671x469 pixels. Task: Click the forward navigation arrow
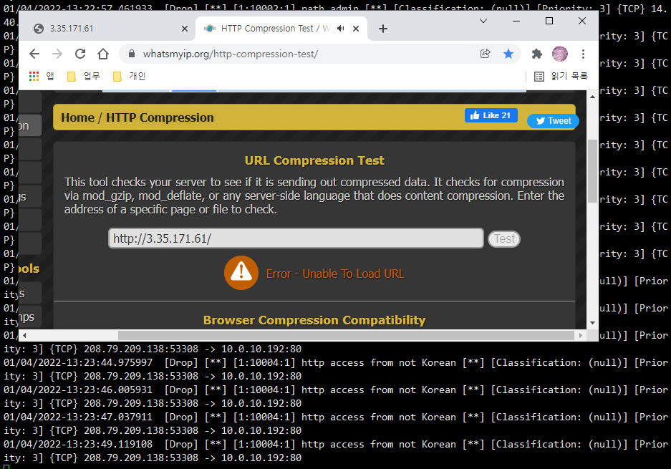(57, 54)
